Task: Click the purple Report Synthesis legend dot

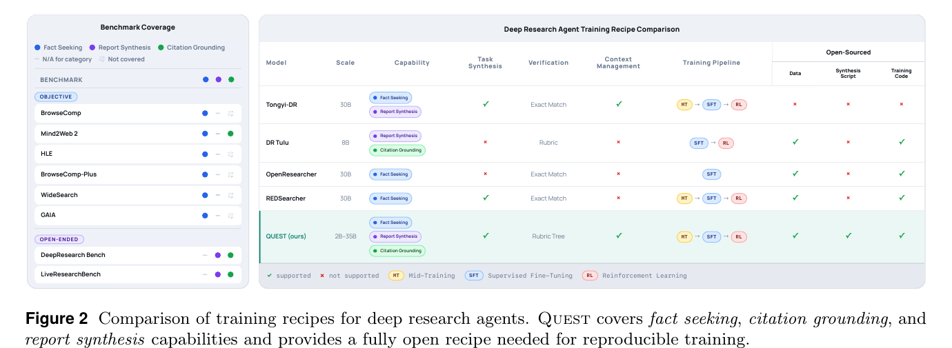Action: (91, 48)
